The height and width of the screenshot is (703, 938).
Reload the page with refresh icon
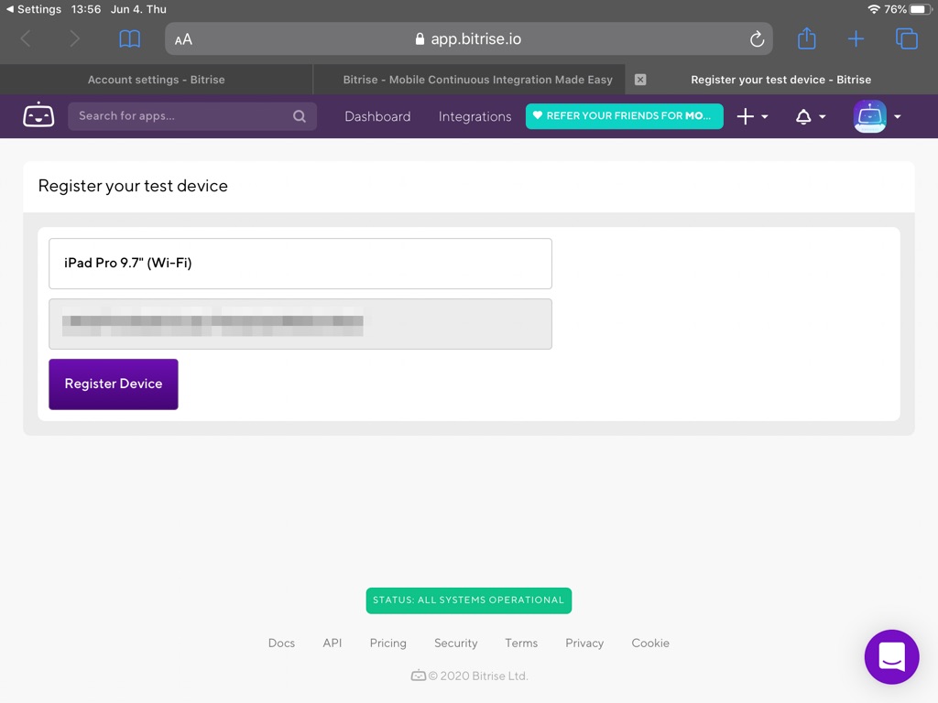tap(757, 39)
